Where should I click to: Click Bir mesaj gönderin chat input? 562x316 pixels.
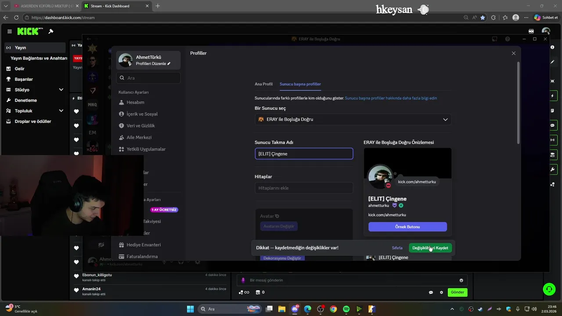coord(352,280)
